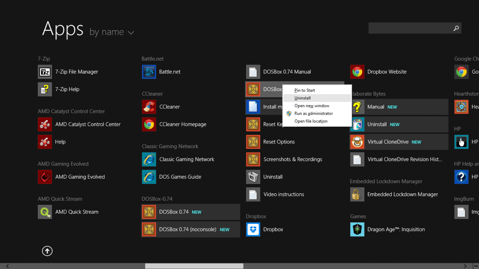Image resolution: width=479 pixels, height=269 pixels.
Task: Click the search magnifier button
Action: click(455, 28)
